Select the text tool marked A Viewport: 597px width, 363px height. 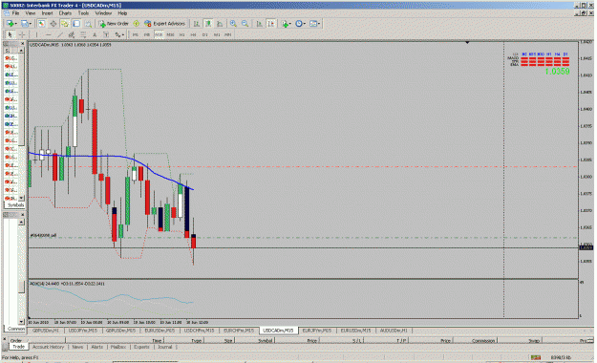[95, 34]
